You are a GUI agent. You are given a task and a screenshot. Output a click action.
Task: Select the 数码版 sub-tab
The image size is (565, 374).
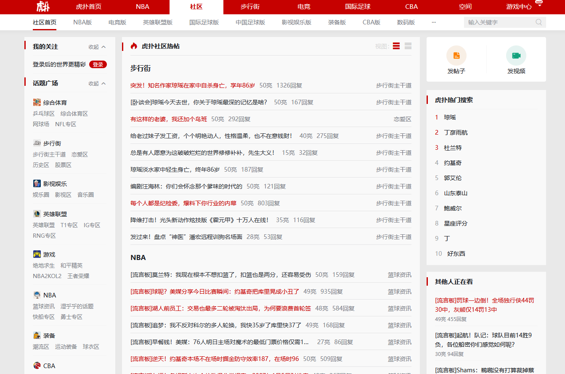pyautogui.click(x=406, y=22)
